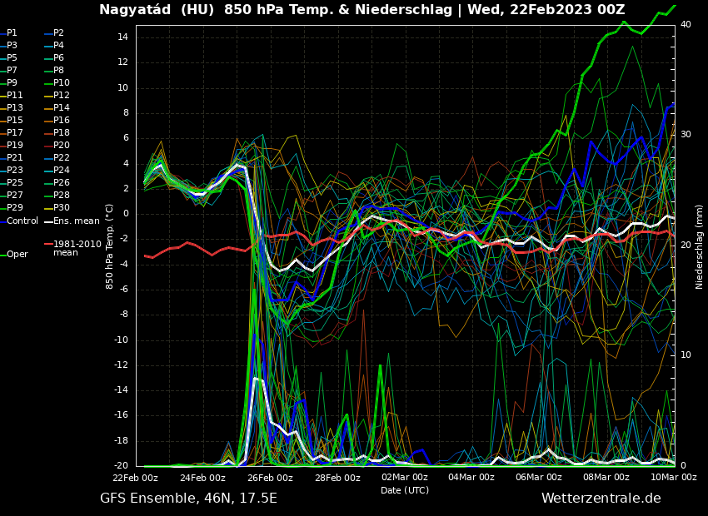
Task: Click the 08Mar 00z date tick
Action: pyautogui.click(x=606, y=478)
